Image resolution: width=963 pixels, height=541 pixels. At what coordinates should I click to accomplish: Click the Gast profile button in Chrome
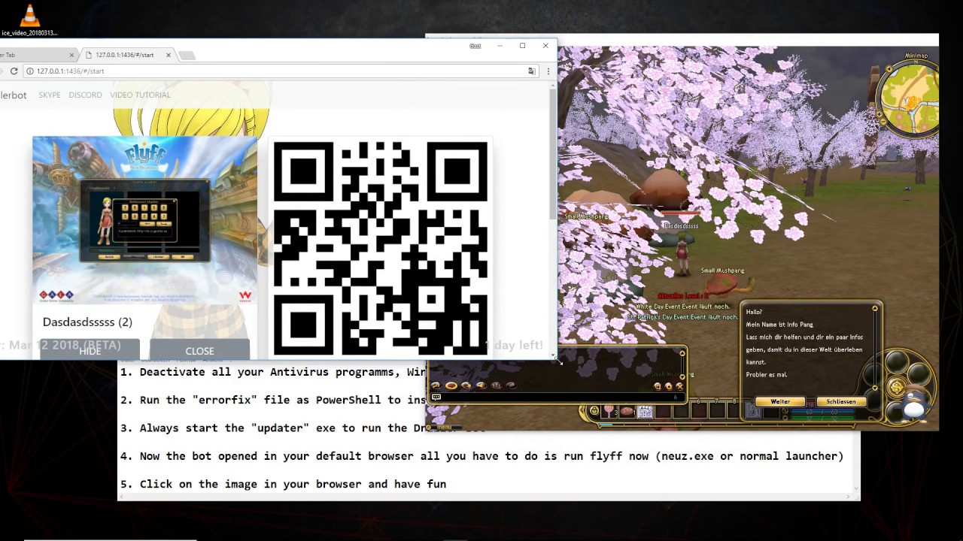click(x=475, y=46)
